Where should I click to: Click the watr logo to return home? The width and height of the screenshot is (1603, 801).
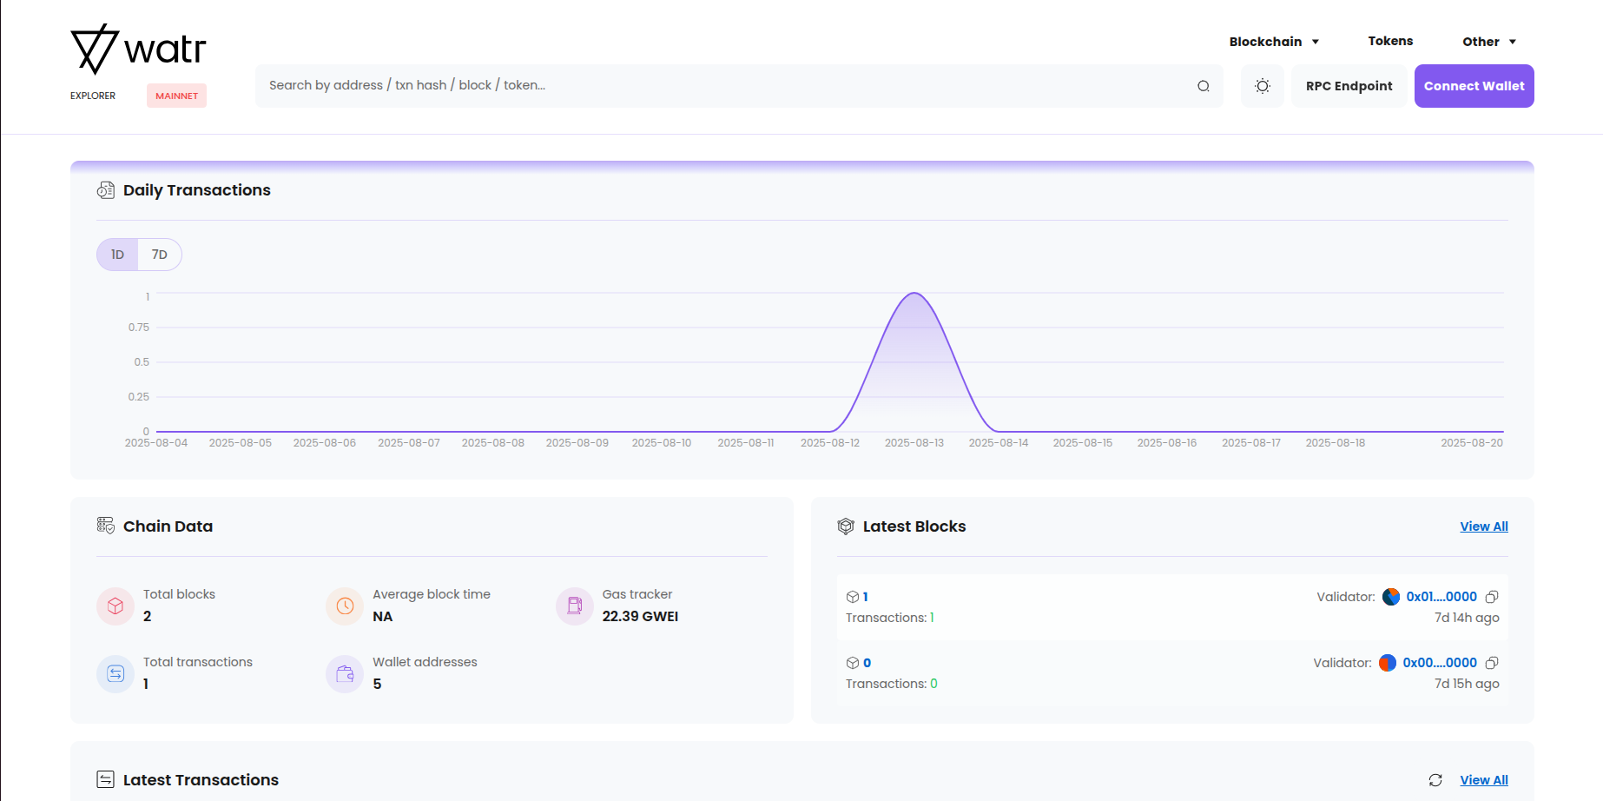point(139,50)
